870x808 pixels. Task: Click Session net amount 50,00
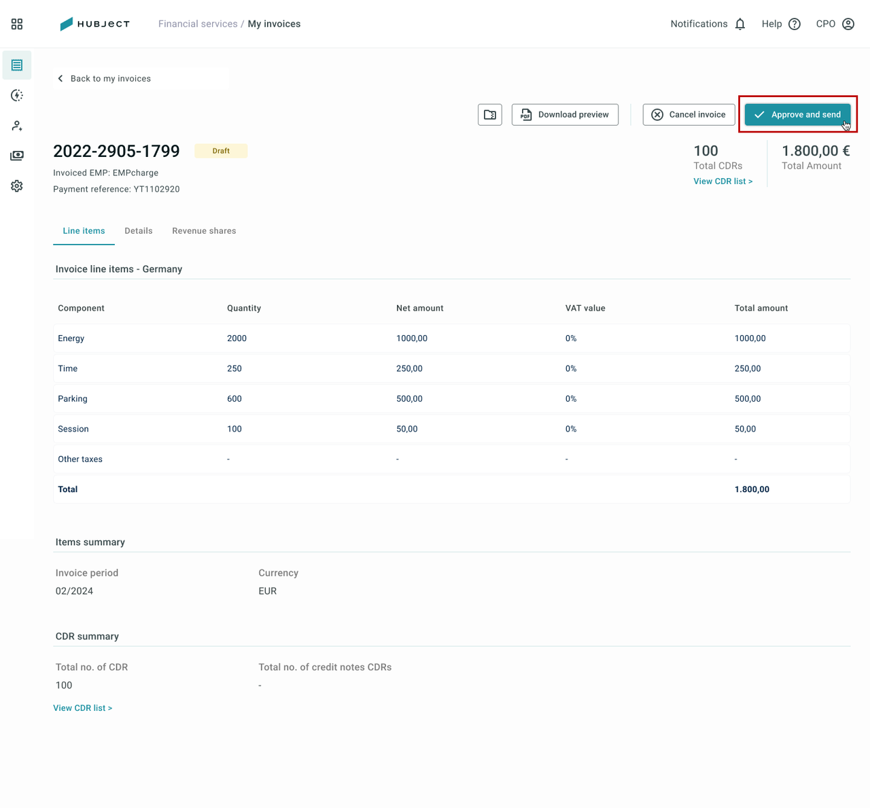[x=407, y=429]
